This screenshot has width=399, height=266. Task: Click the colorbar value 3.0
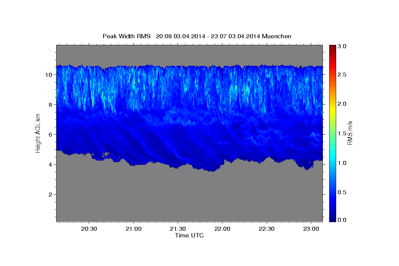pos(342,47)
